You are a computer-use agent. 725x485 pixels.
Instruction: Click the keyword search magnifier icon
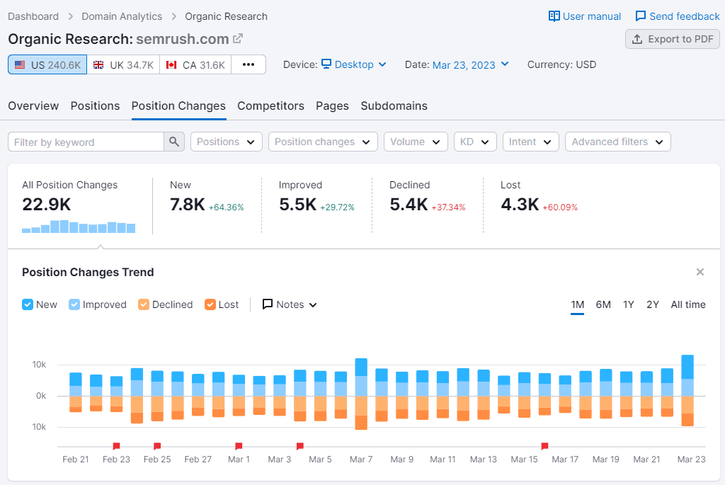click(174, 142)
